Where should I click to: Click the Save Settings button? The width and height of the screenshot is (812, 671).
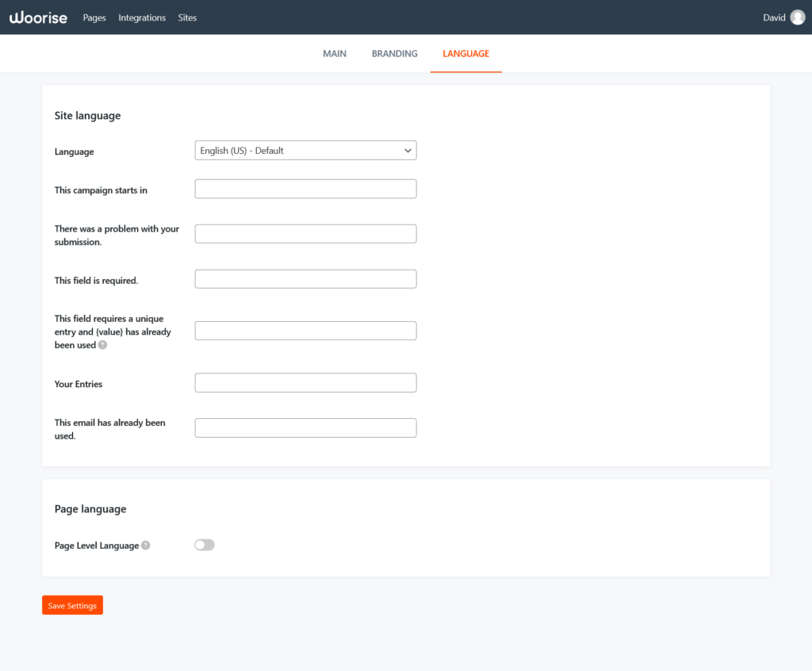click(72, 605)
